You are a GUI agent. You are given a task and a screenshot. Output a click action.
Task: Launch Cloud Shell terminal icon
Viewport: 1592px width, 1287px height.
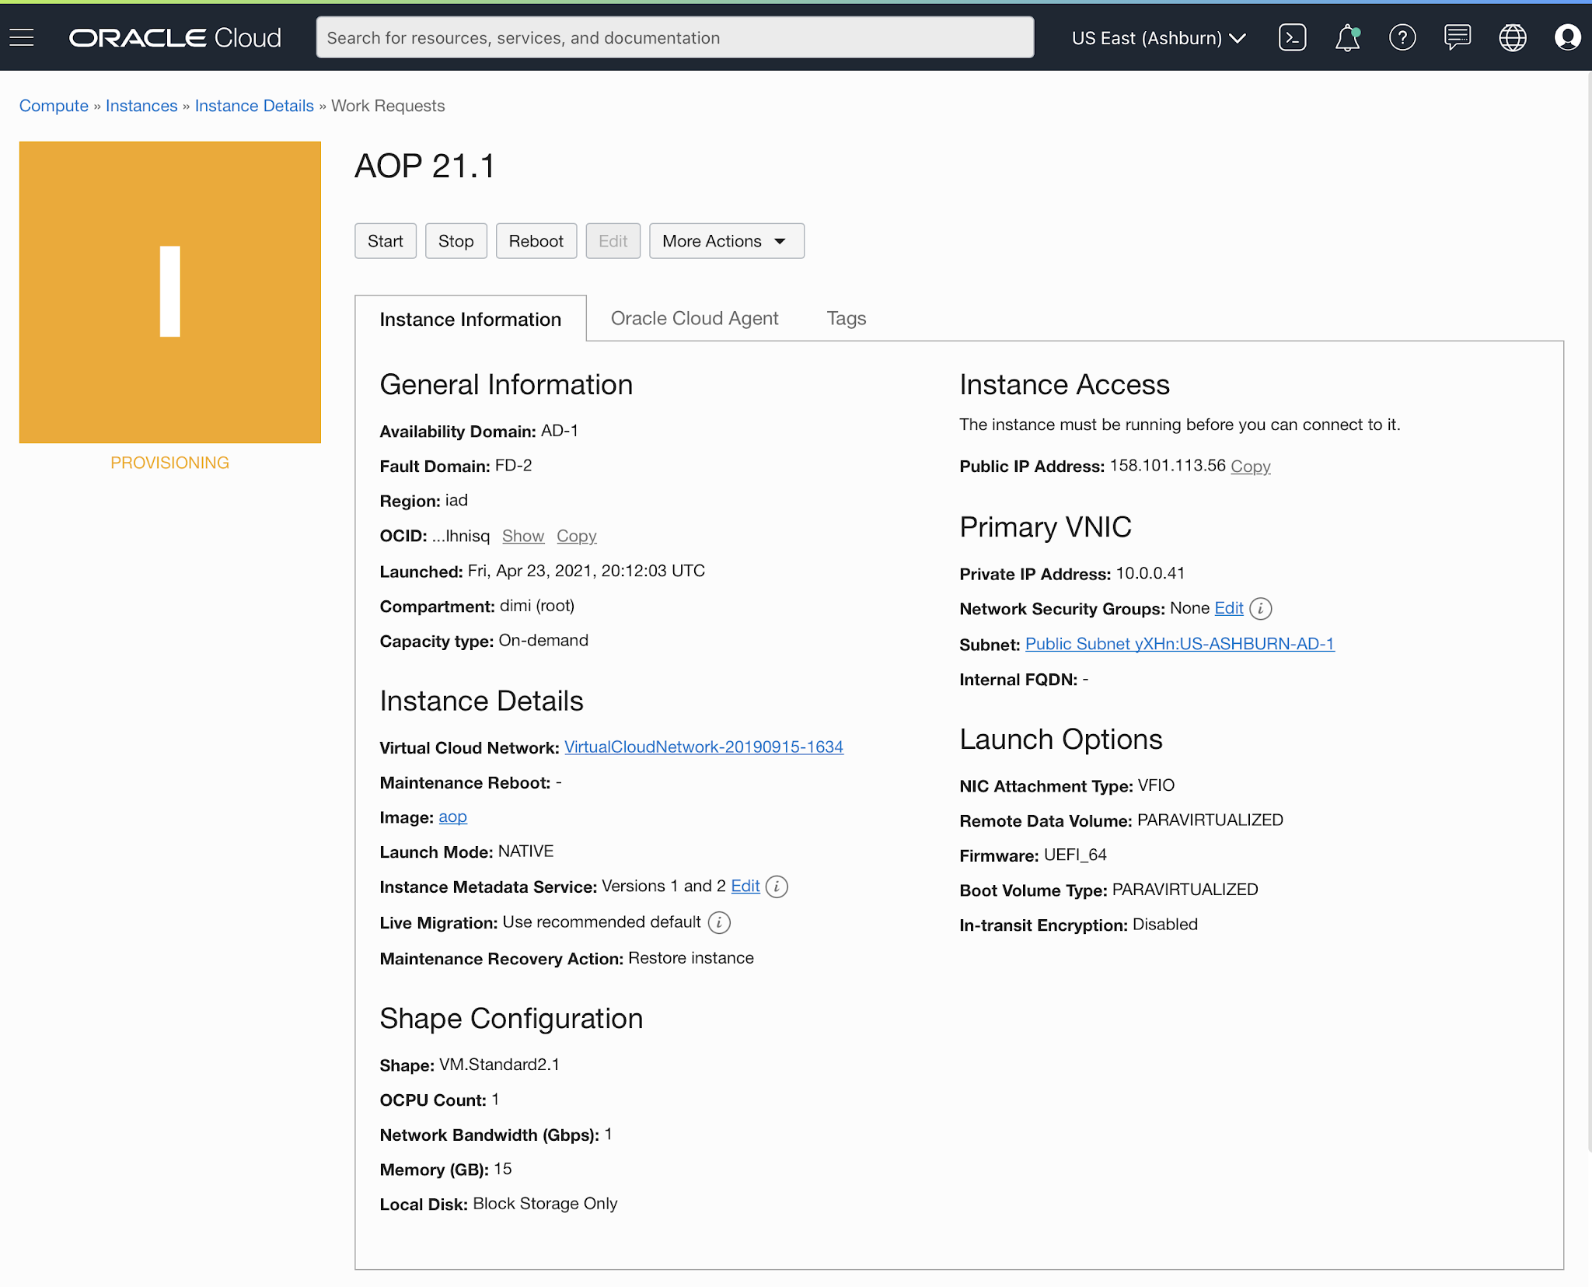pyautogui.click(x=1292, y=37)
